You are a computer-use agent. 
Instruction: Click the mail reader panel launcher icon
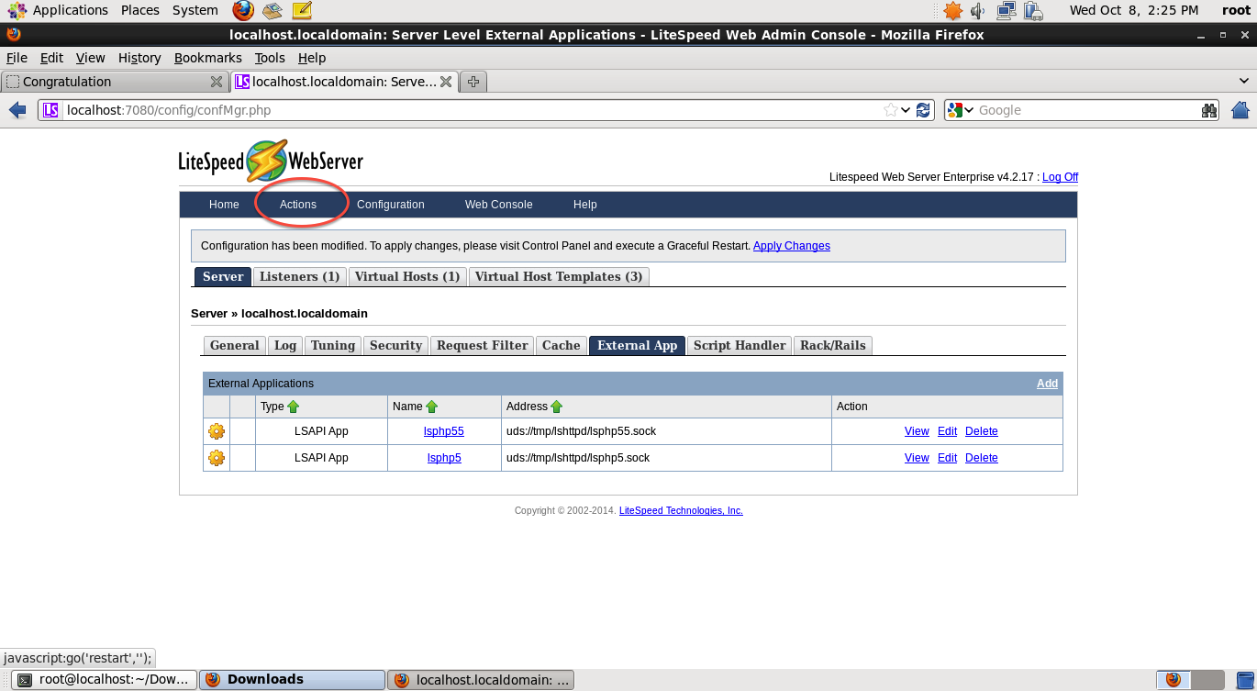[x=272, y=11]
